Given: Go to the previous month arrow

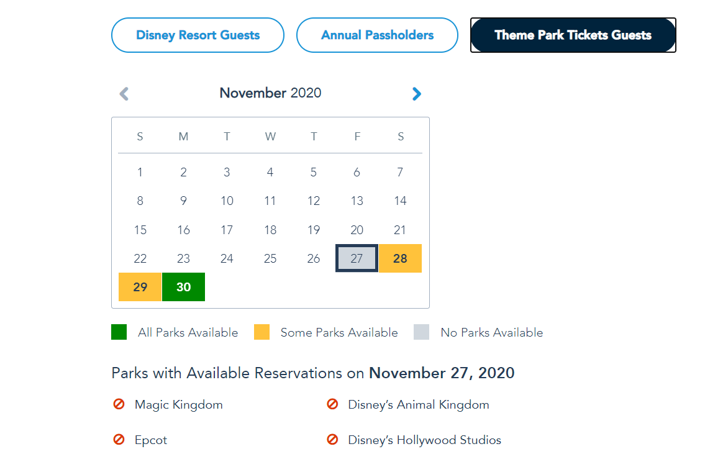Looking at the screenshot, I should [x=124, y=94].
